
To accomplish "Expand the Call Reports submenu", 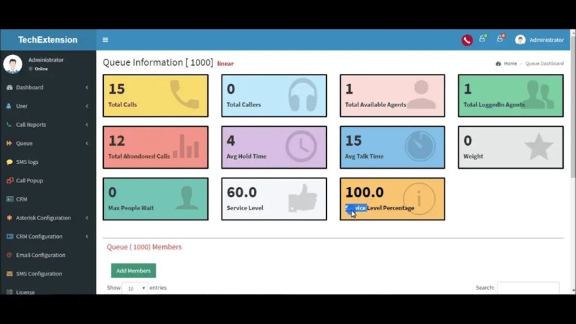I will (x=47, y=125).
